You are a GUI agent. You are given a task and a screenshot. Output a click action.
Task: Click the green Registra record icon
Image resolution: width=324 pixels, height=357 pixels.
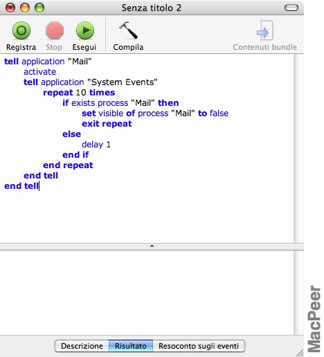coord(21,30)
